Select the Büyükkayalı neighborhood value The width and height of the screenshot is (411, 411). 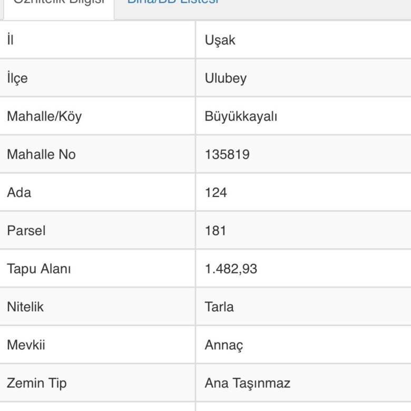(241, 116)
